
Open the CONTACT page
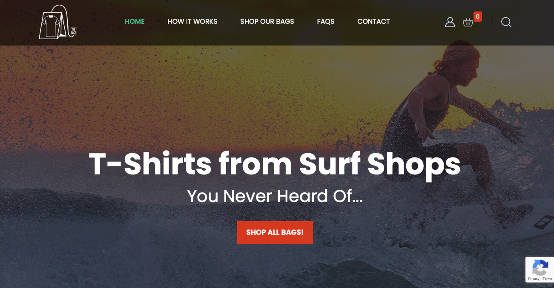point(373,21)
